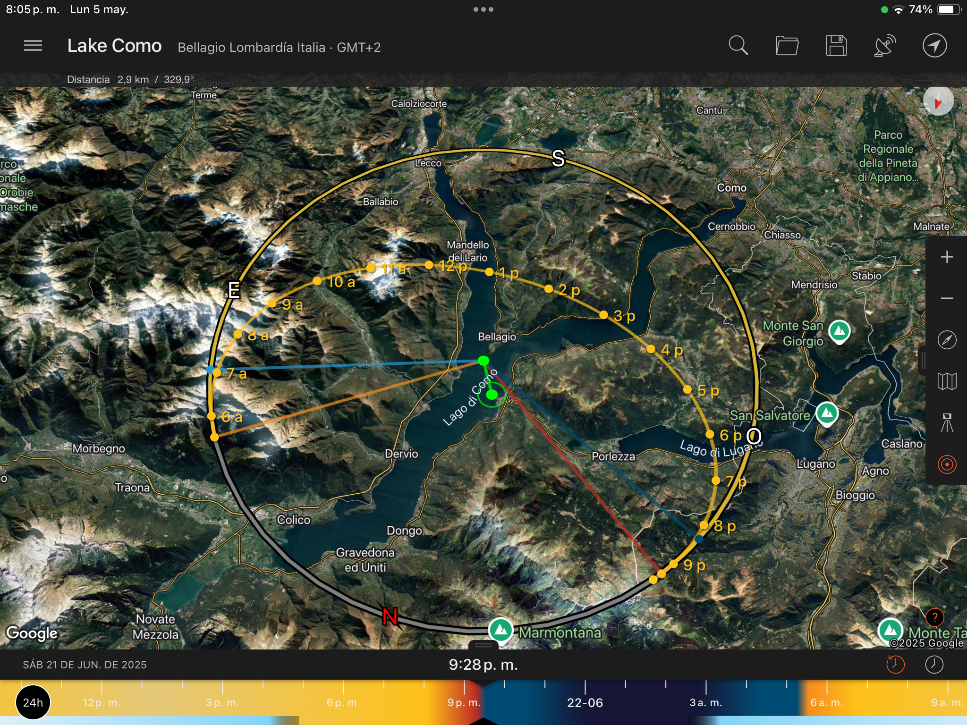Tap the Lugano map label
This screenshot has height=725, width=967.
click(x=816, y=464)
